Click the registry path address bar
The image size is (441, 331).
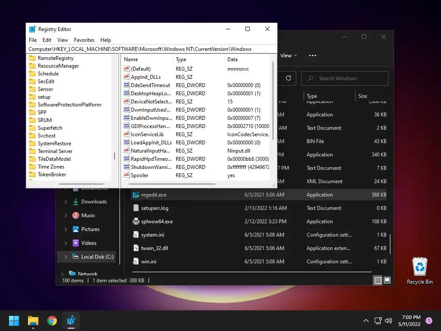(151, 49)
